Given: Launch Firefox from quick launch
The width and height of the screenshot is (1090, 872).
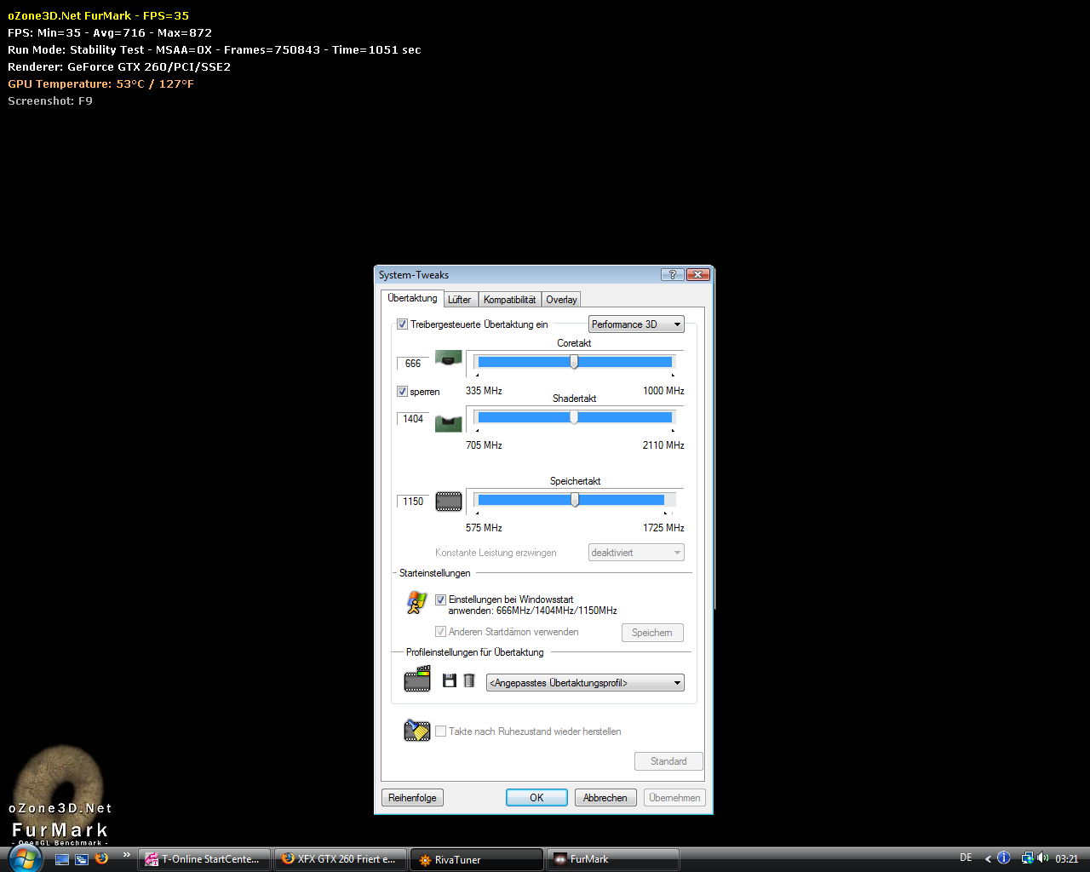Looking at the screenshot, I should tap(101, 858).
